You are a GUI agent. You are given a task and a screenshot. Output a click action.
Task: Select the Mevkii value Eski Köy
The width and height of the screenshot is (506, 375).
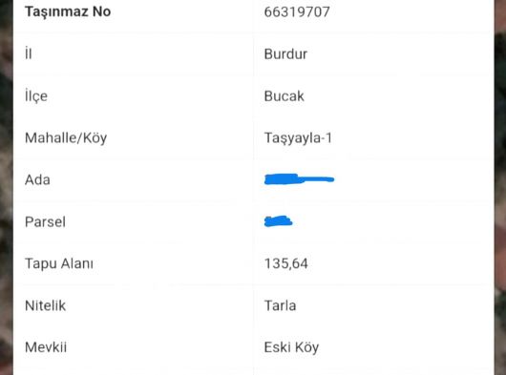[x=291, y=347]
